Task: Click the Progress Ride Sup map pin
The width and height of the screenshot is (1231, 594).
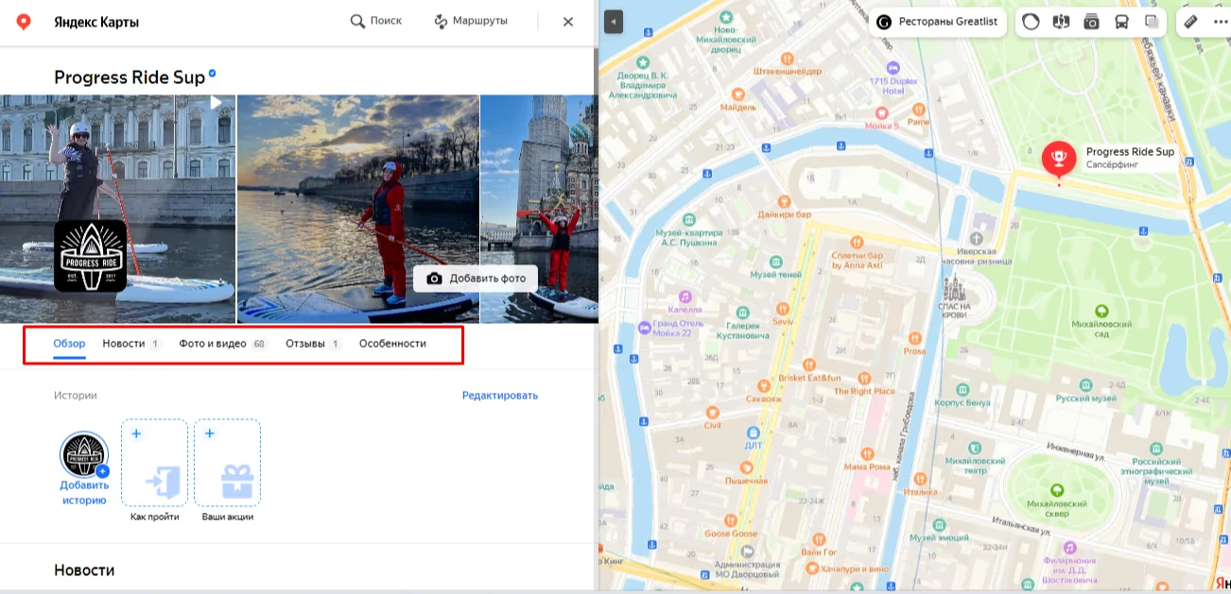Action: coord(1059,159)
